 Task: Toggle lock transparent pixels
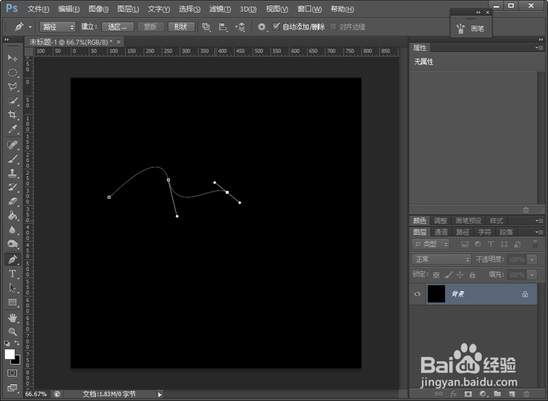[x=436, y=275]
